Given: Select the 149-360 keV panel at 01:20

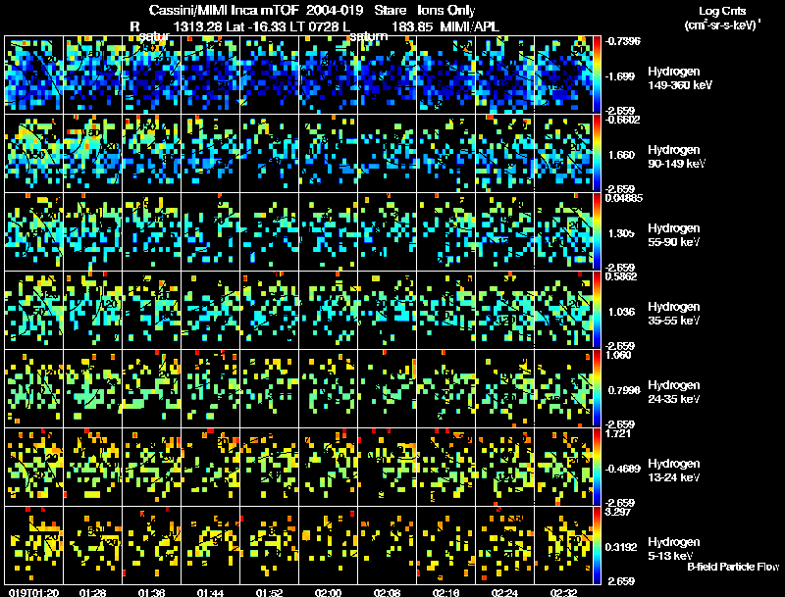Looking at the screenshot, I should [34, 75].
